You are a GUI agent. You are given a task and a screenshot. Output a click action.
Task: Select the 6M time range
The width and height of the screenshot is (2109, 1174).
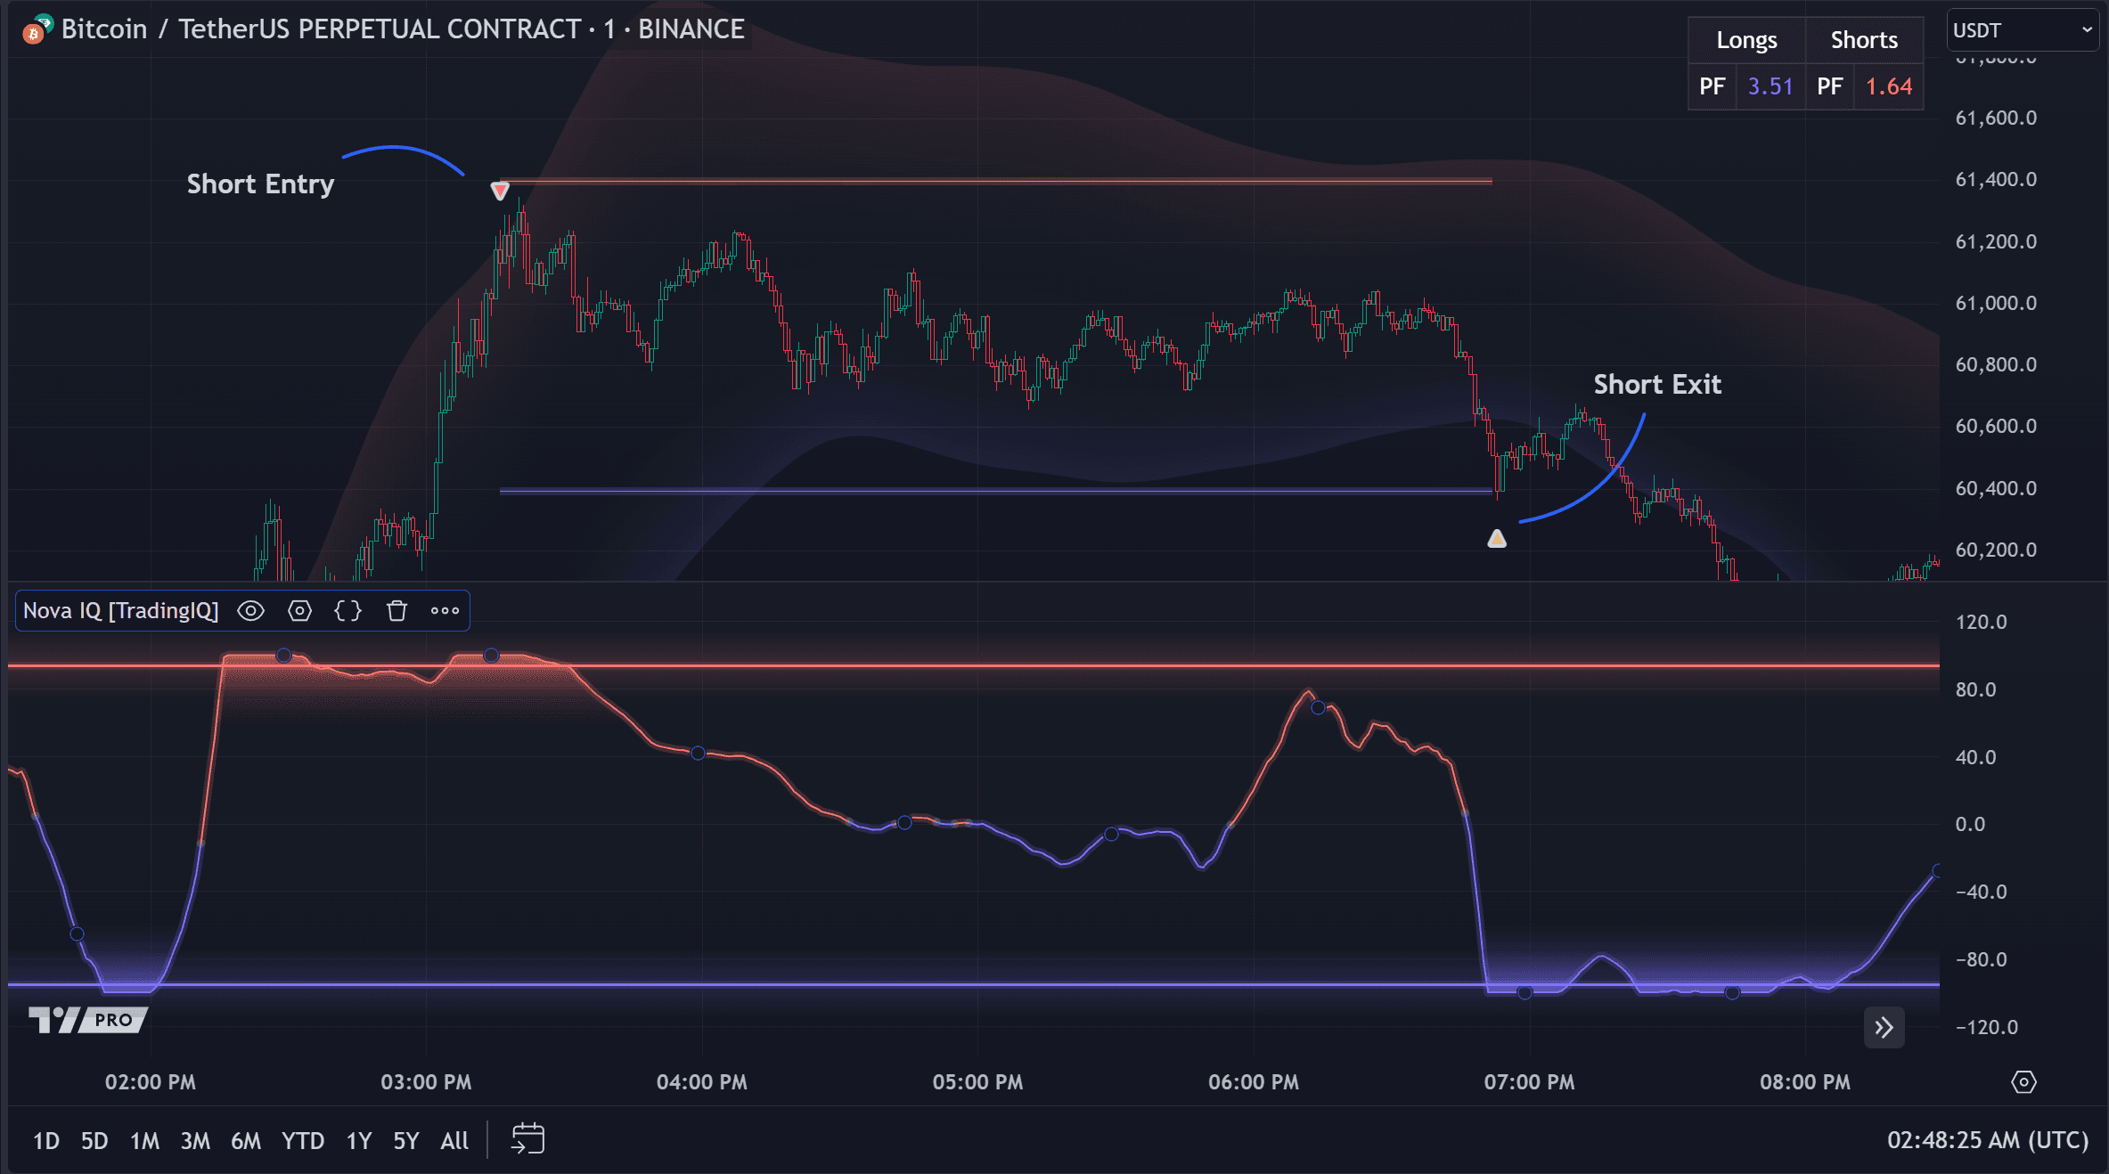246,1141
